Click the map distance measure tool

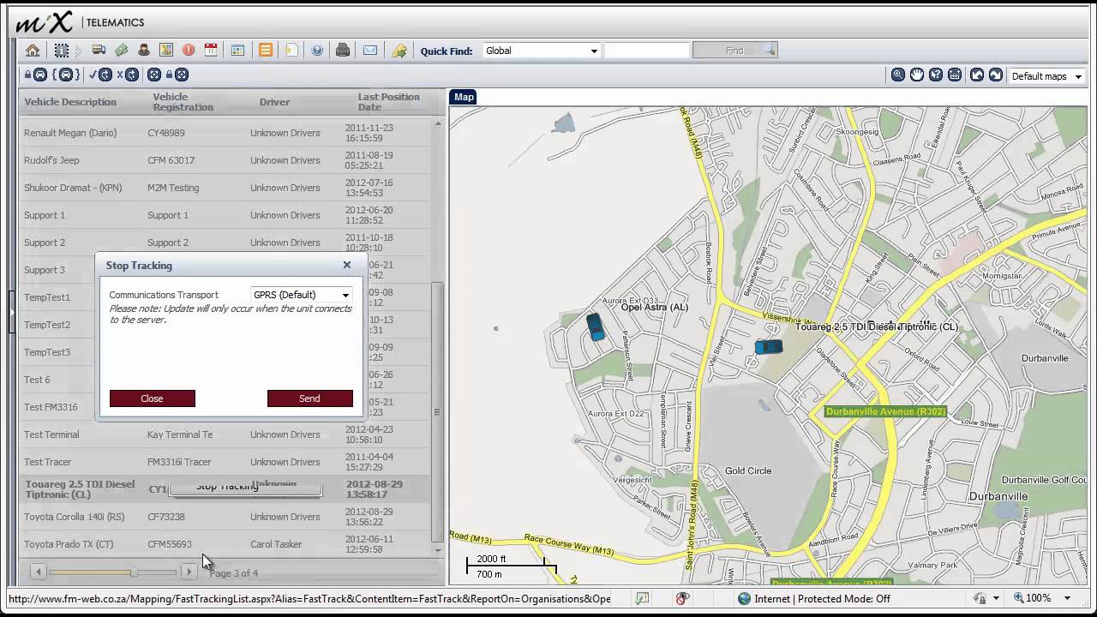pyautogui.click(x=955, y=75)
